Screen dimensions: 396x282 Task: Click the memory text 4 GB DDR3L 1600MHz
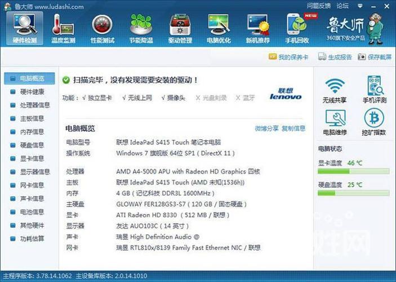(166, 193)
